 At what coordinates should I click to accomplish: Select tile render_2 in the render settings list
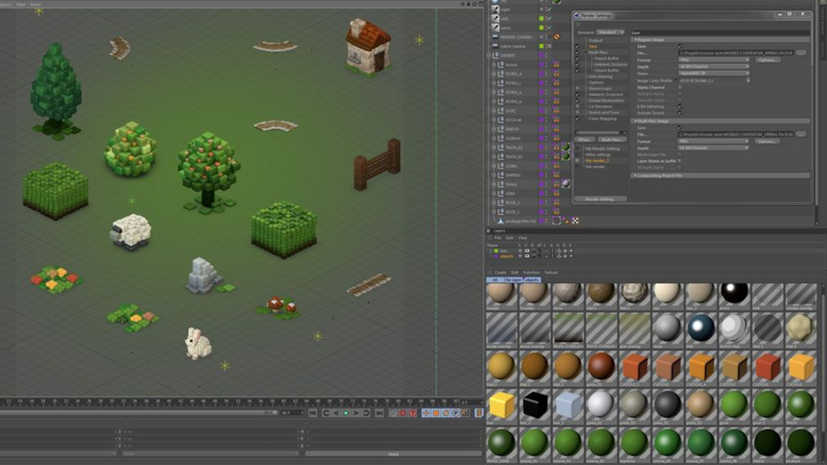[596, 161]
